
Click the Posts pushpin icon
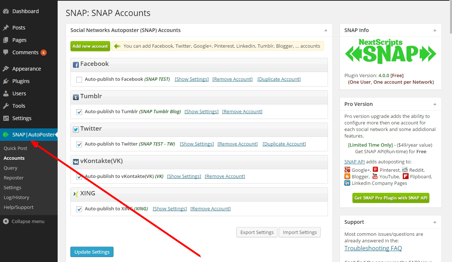(6, 28)
